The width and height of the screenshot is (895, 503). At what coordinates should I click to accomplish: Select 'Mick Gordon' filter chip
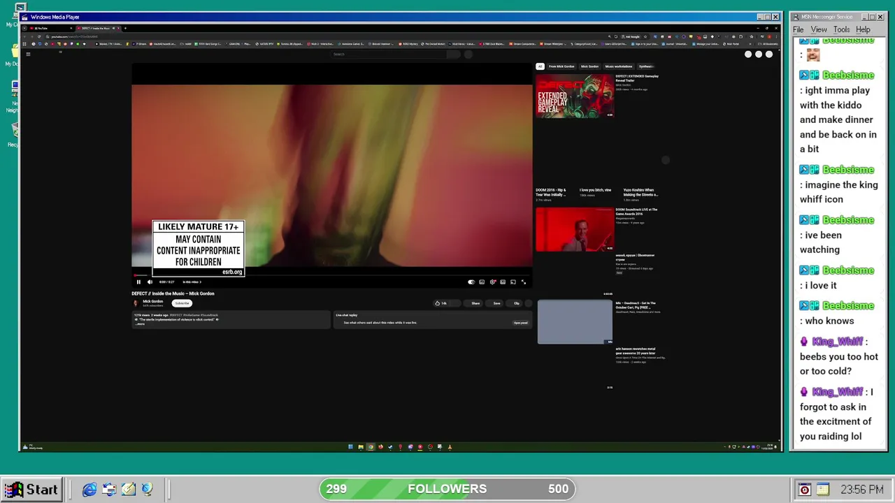[589, 66]
